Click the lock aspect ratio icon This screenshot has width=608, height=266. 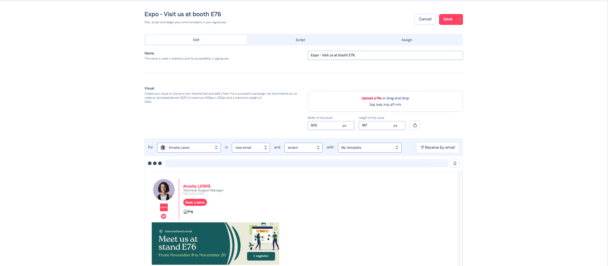[415, 126]
